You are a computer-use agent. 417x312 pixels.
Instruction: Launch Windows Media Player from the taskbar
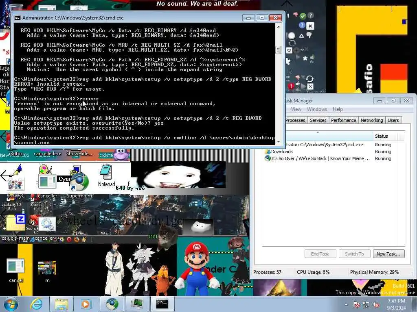pyautogui.click(x=86, y=304)
